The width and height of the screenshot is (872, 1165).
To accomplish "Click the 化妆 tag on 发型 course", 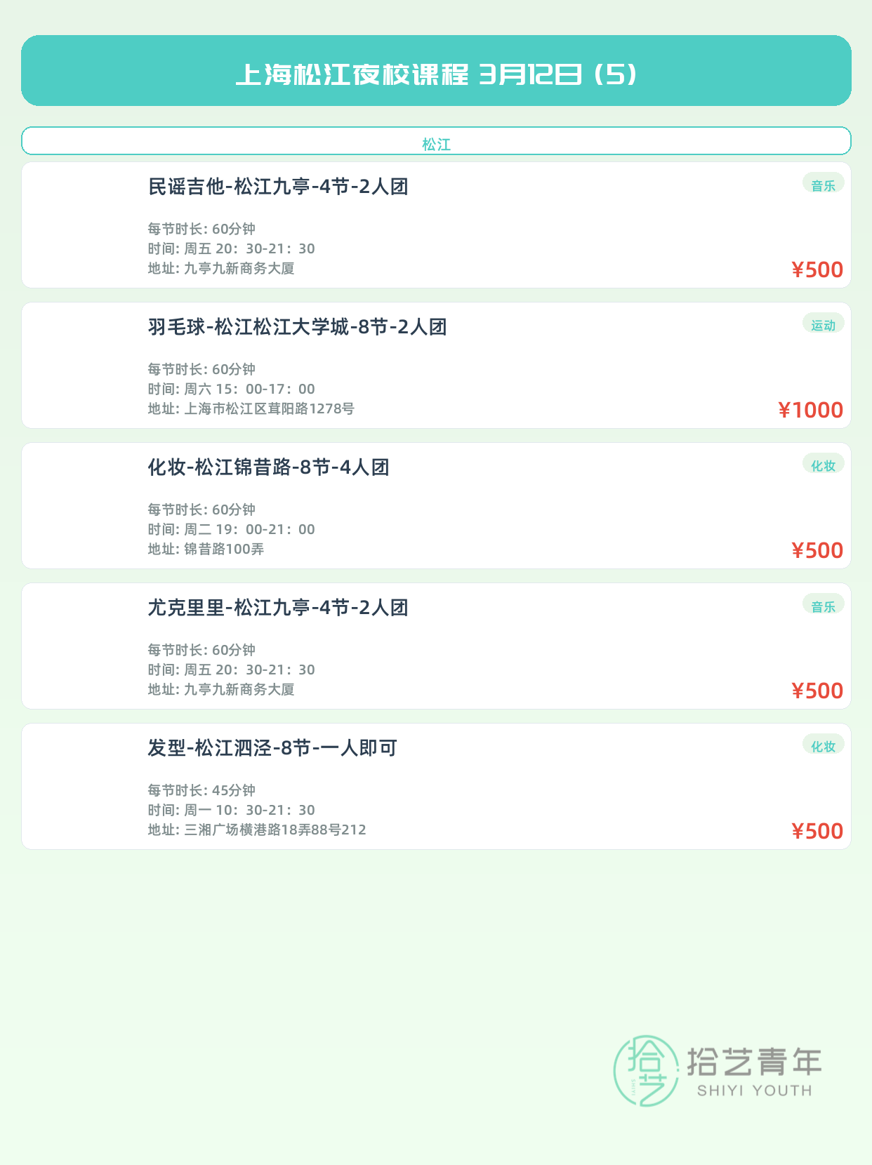I will click(x=823, y=746).
